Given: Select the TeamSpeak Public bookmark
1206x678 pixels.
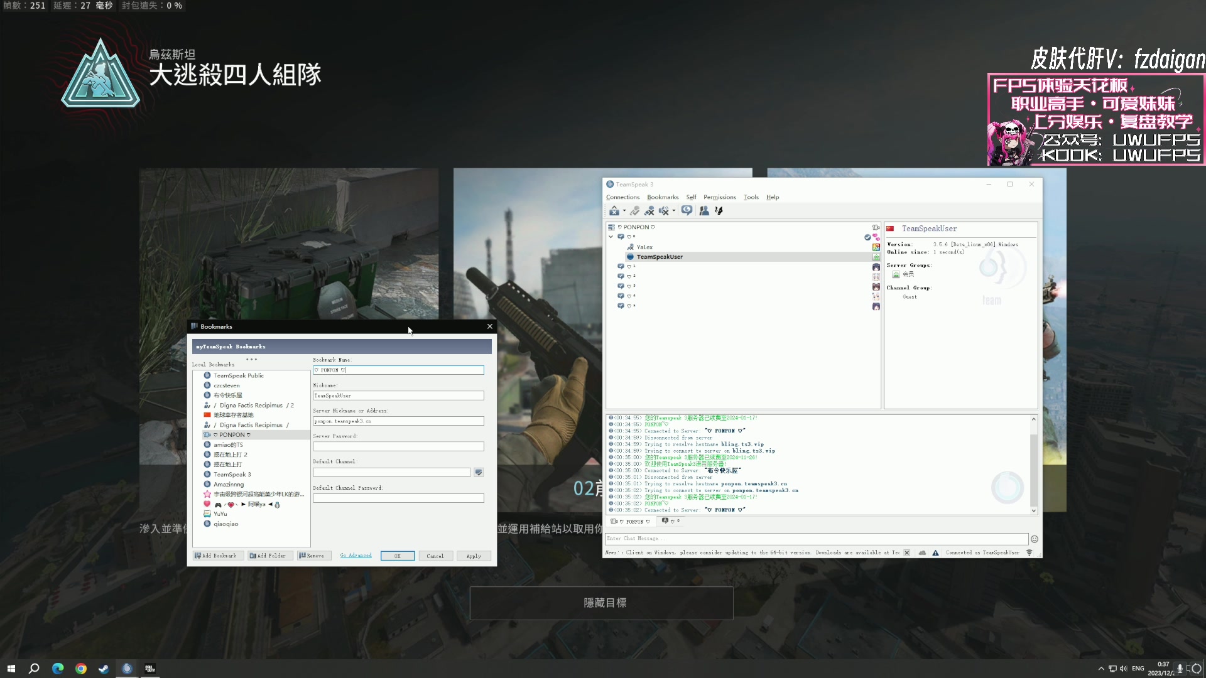Looking at the screenshot, I should tap(238, 376).
